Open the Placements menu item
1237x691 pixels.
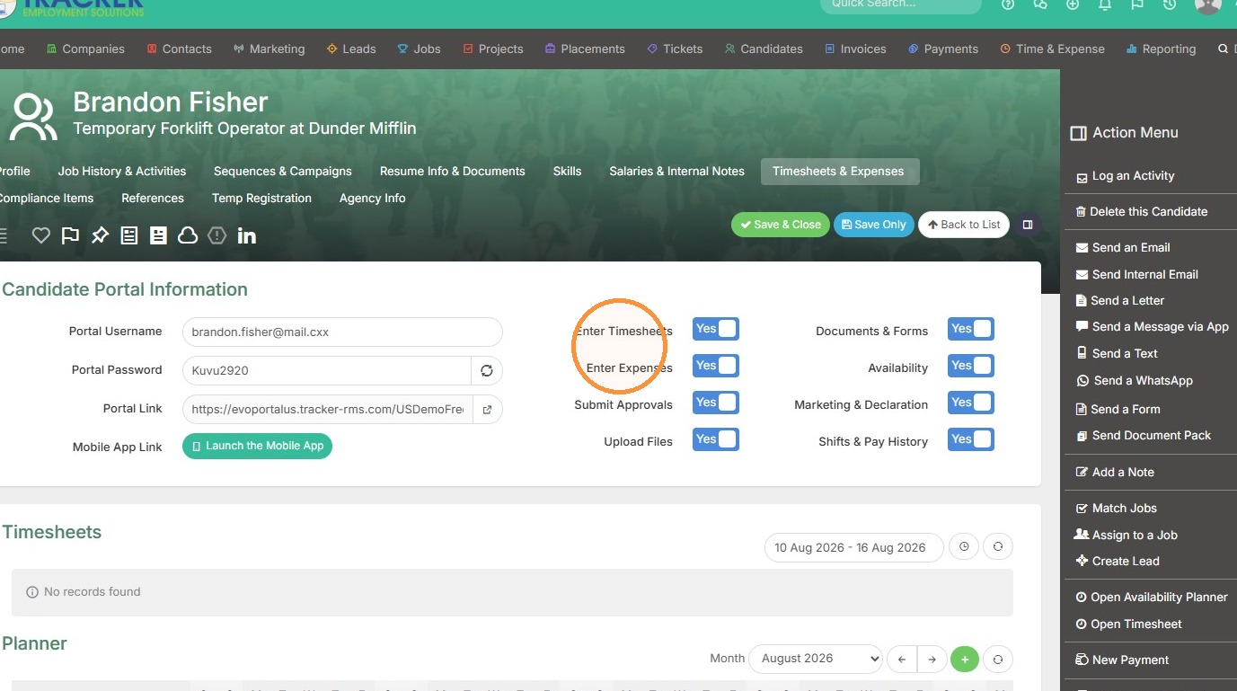[585, 49]
